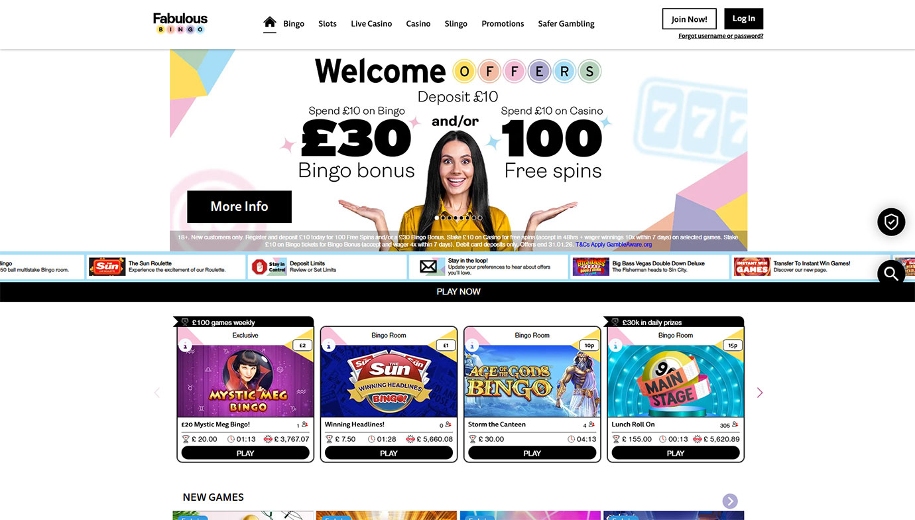Open the Slots menu item
The width and height of the screenshot is (915, 520).
point(328,24)
